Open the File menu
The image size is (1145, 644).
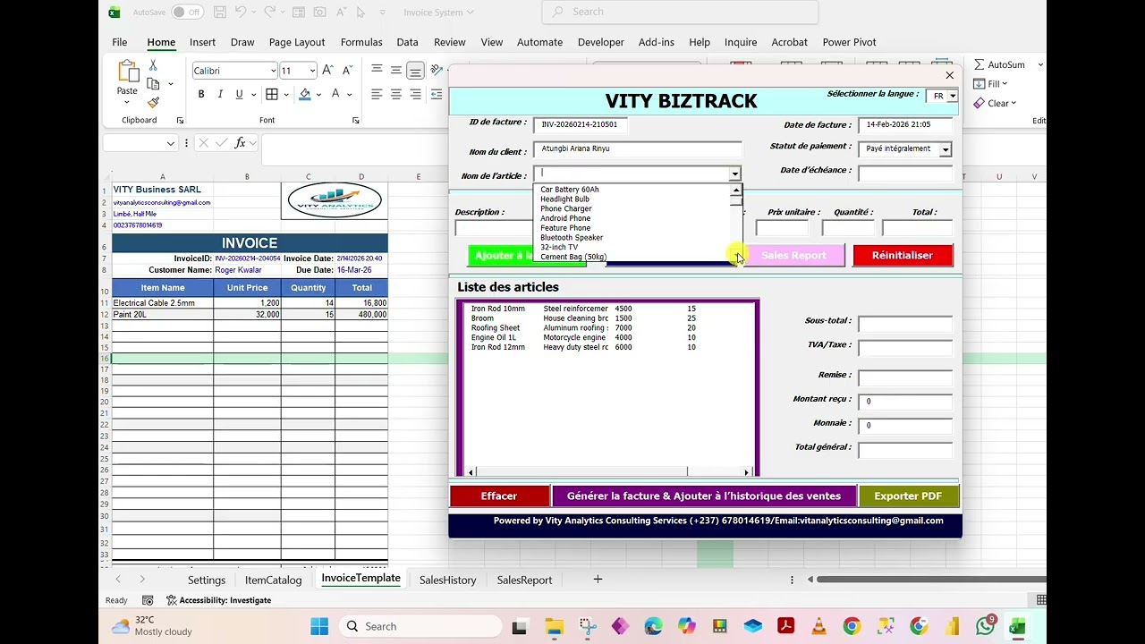[x=119, y=42]
